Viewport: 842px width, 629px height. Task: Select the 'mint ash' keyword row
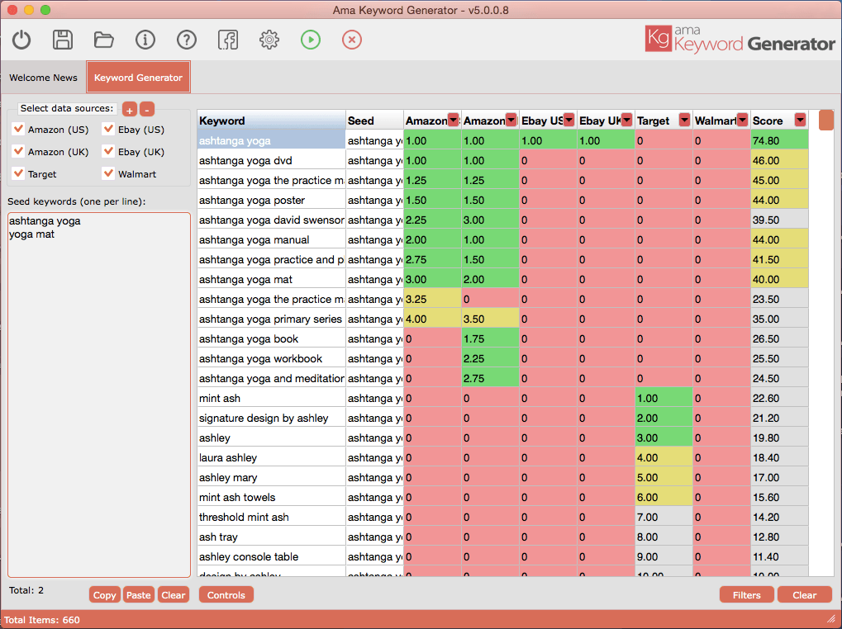(271, 399)
